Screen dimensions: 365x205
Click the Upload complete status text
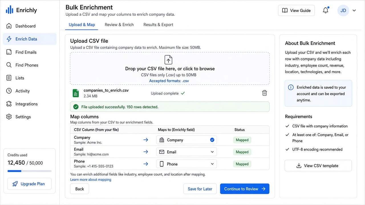click(x=165, y=93)
